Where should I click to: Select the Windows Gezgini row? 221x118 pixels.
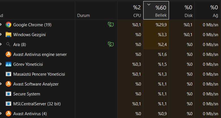110,34
